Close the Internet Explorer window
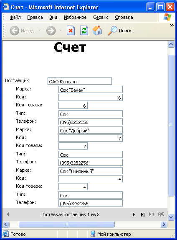Viewport: 177px width, 240px height. tap(170, 7)
